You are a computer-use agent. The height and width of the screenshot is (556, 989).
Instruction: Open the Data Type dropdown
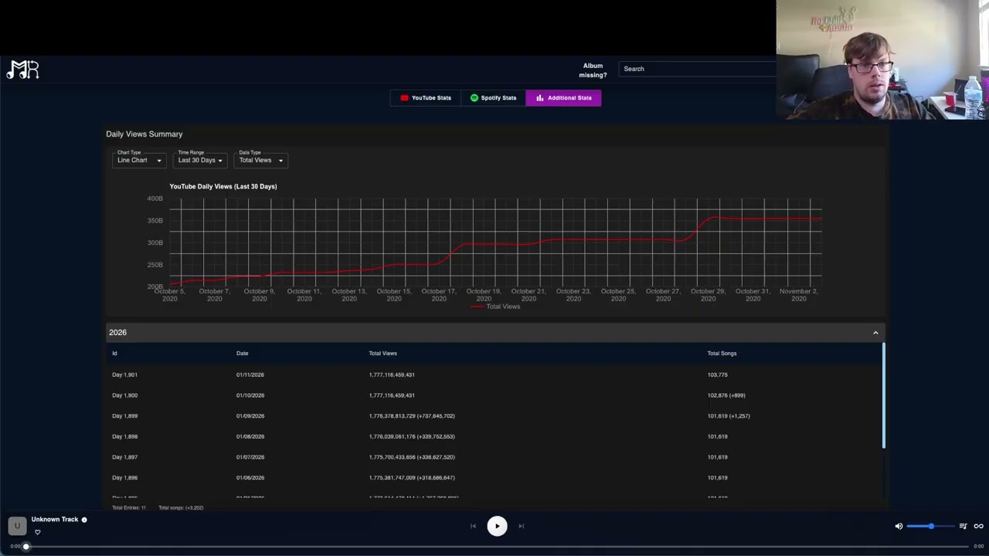point(261,160)
